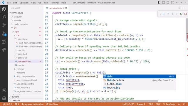Open notifications bell in status bar

[x=184, y=104]
